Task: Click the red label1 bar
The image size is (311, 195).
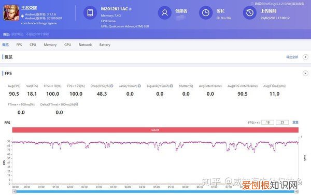Action: point(155,130)
